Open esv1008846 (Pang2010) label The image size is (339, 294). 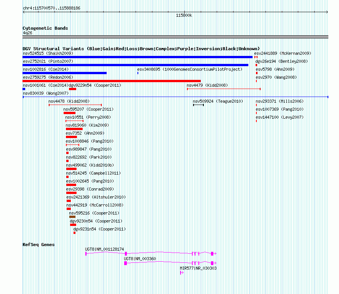(x=90, y=141)
